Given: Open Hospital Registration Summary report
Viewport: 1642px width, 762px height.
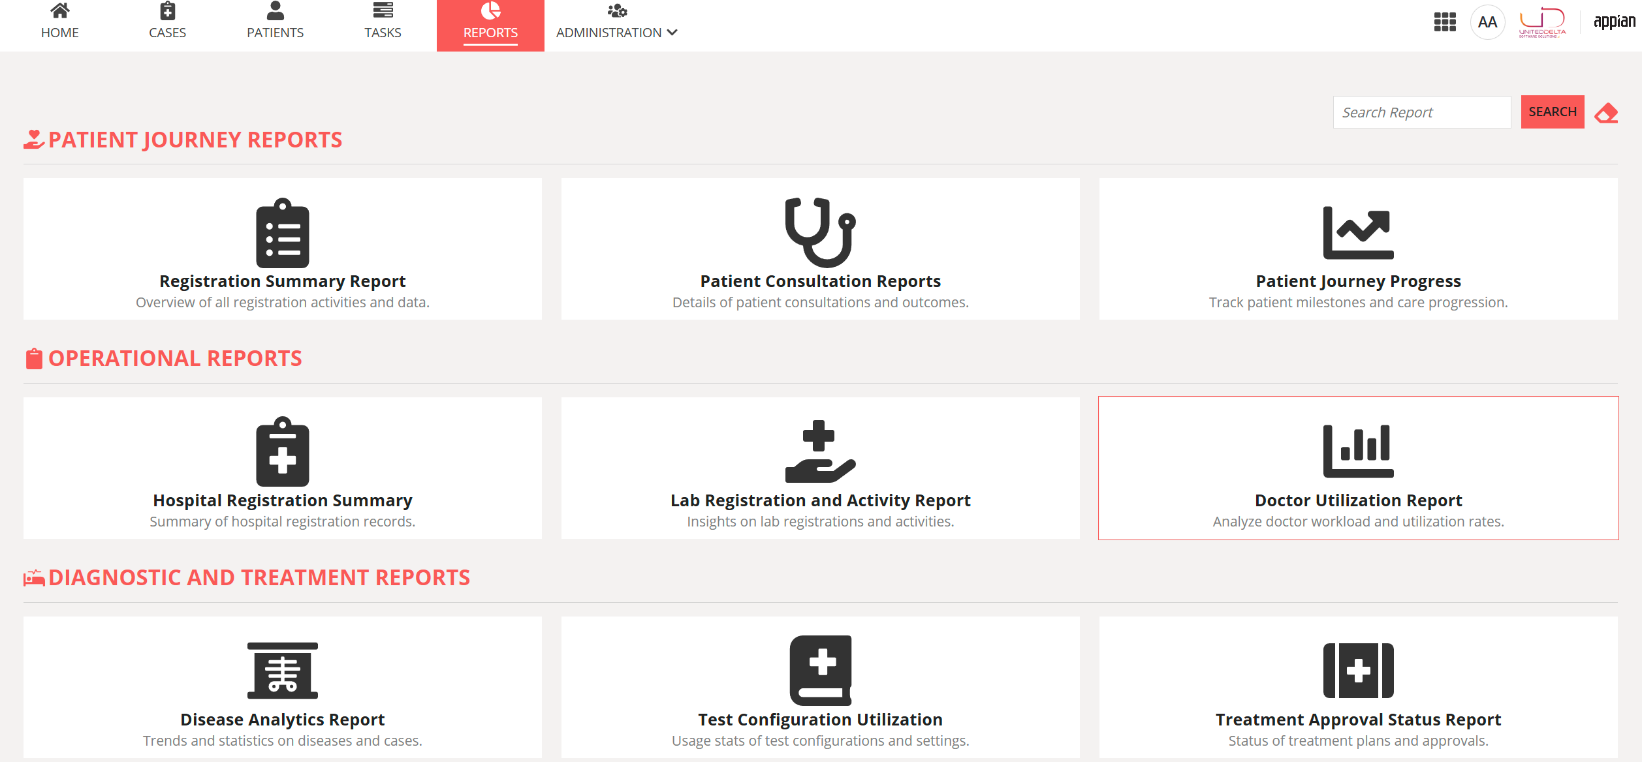Looking at the screenshot, I should 283,500.
